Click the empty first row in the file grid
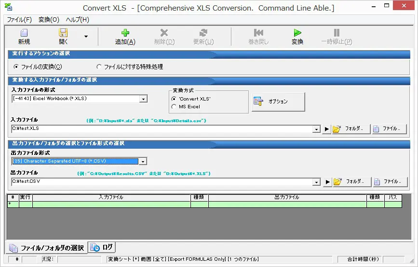 pos(111,204)
